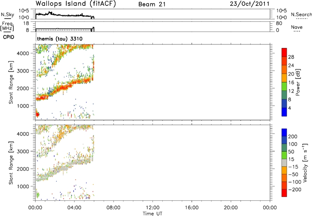Image resolution: width=312 pixels, height=216 pixels.
Task: Click the '16' power colorbar tick
Action: click(291, 83)
